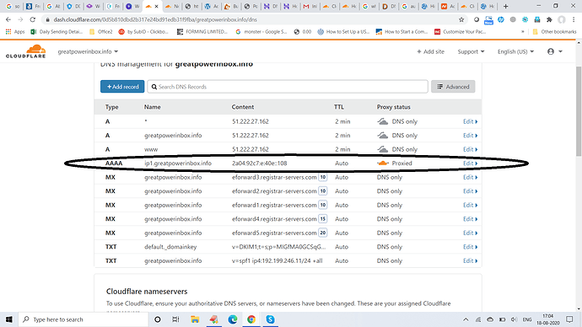Viewport: 582px width, 327px height.
Task: Open Daily Sending Detai... bookmark
Action: point(57,32)
